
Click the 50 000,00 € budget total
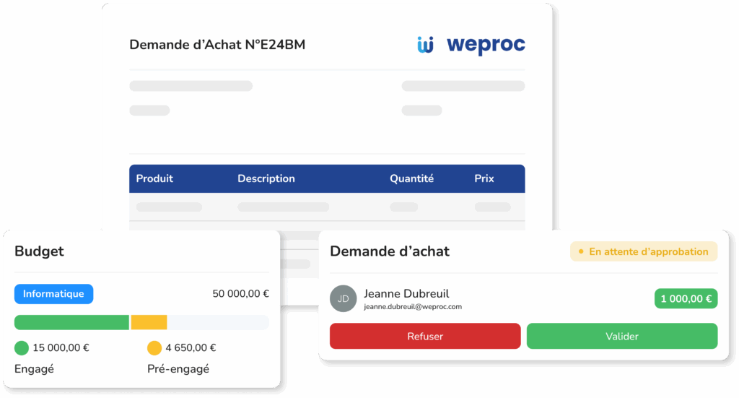(x=240, y=294)
